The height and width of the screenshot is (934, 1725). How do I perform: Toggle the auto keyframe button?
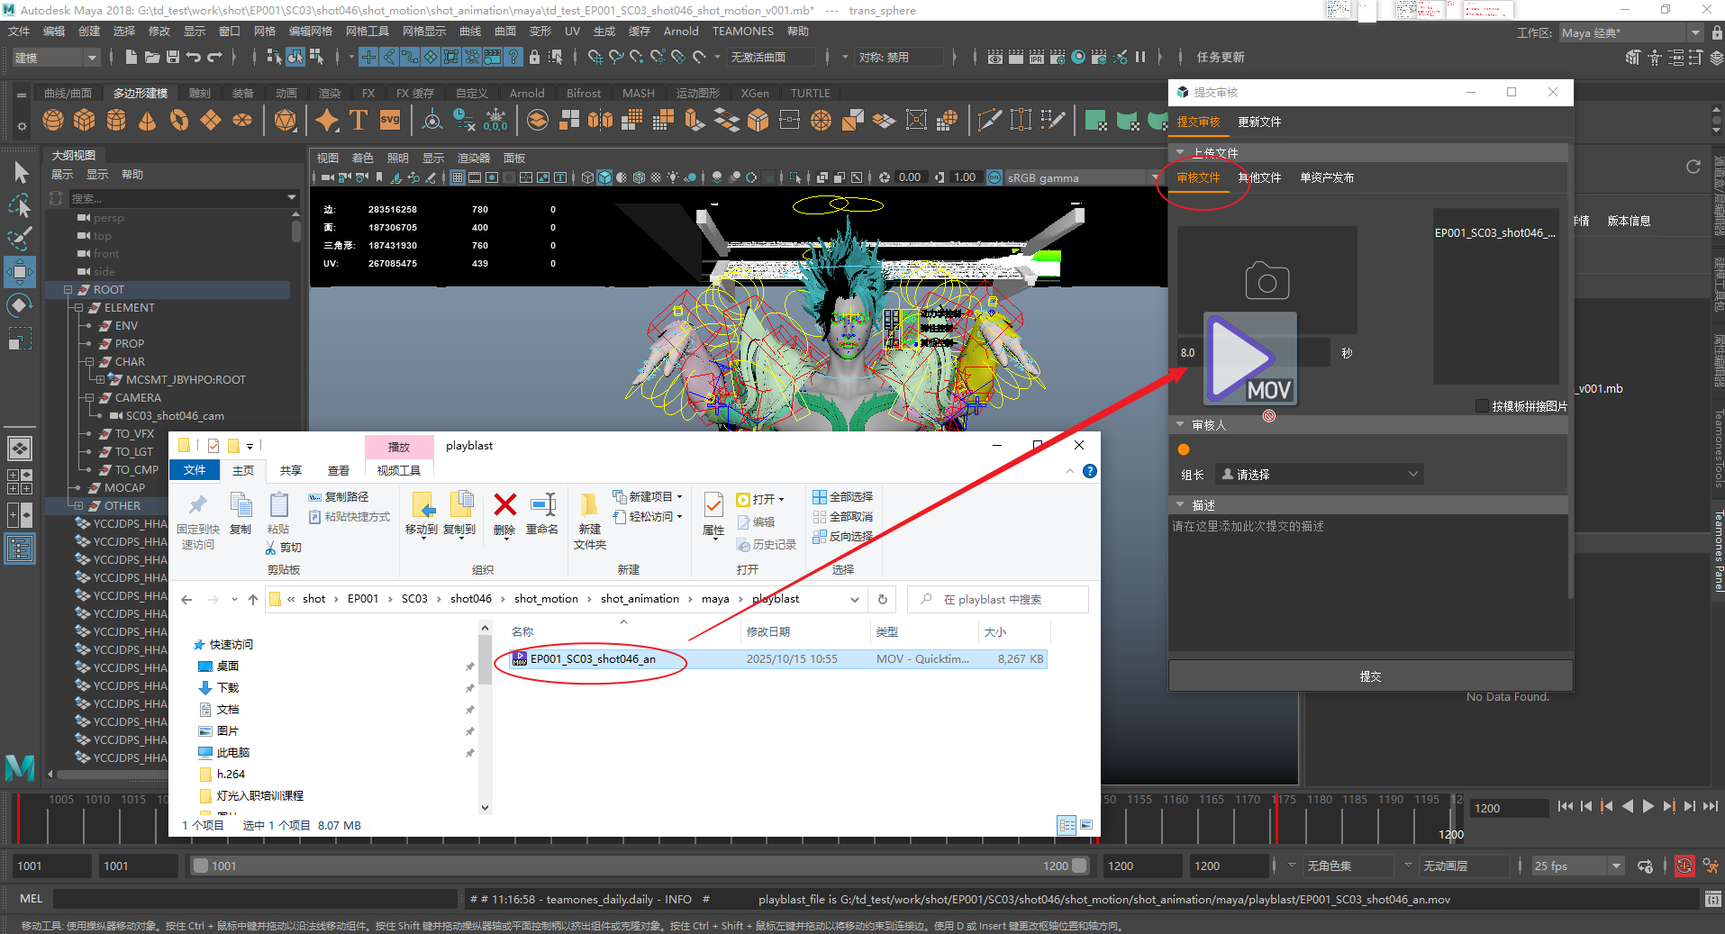pos(1684,866)
